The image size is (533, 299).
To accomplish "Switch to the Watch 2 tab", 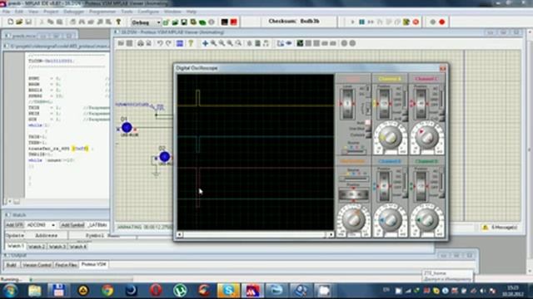I will (x=37, y=247).
